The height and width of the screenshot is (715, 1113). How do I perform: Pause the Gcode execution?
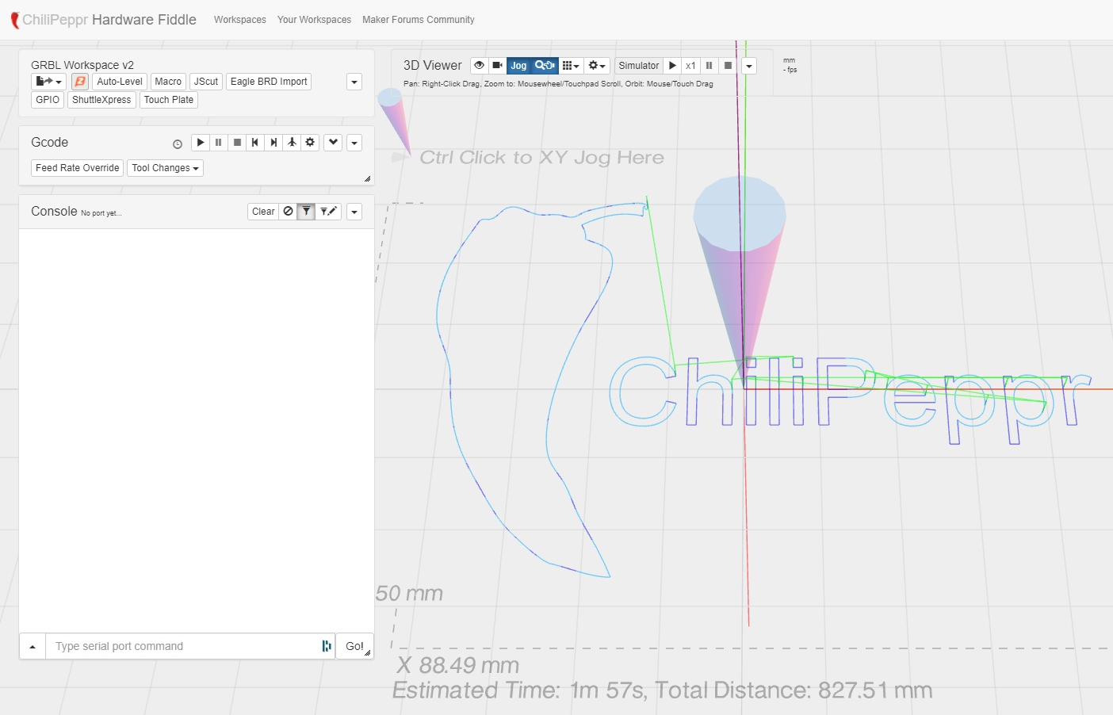(x=219, y=143)
